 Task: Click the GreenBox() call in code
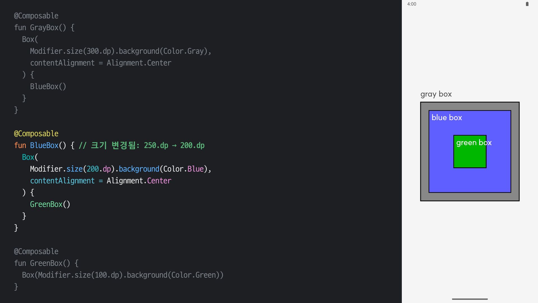[x=50, y=204]
